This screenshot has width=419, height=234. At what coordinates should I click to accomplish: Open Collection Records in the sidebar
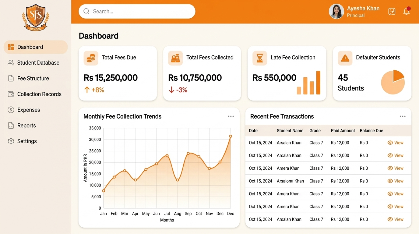click(36, 94)
